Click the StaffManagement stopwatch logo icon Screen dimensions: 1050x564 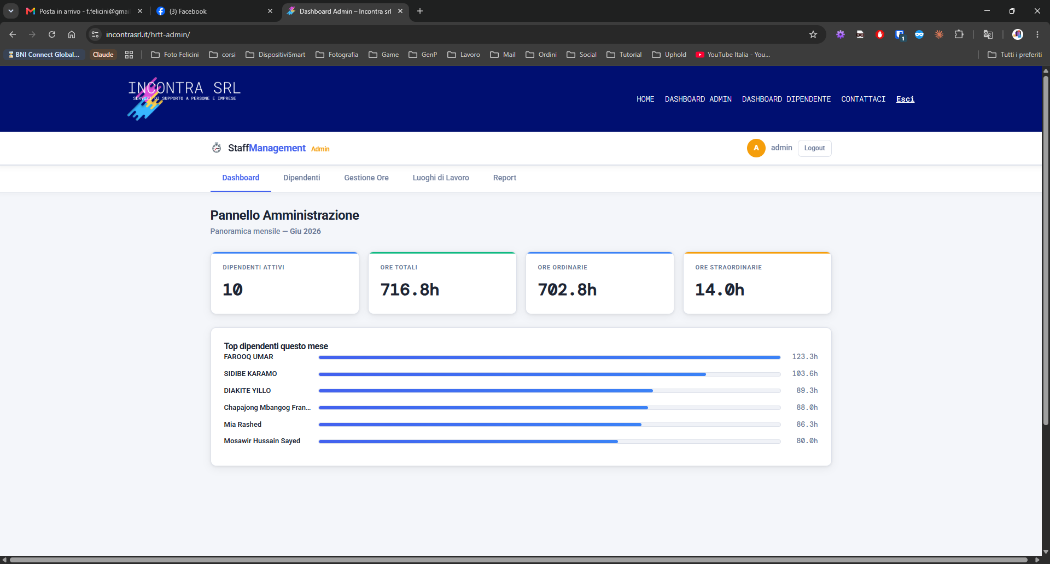217,148
